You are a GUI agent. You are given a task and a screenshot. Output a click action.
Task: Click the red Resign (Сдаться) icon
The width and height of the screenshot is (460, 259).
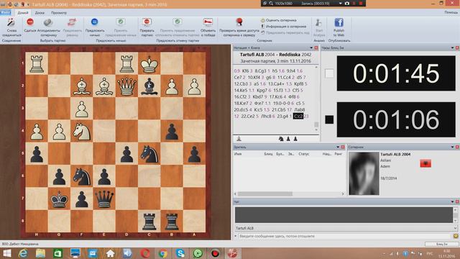30,22
